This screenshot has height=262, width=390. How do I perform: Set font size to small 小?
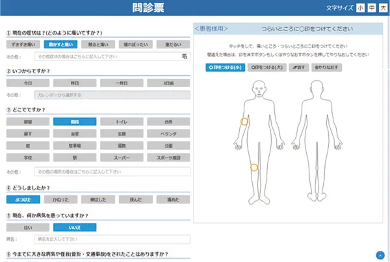click(x=360, y=8)
